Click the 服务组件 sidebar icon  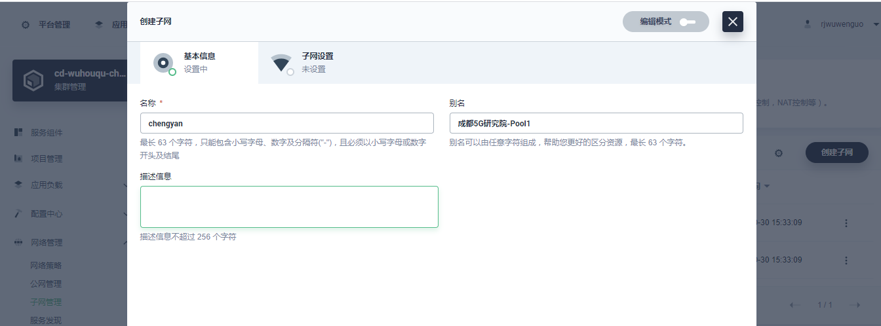click(x=19, y=132)
